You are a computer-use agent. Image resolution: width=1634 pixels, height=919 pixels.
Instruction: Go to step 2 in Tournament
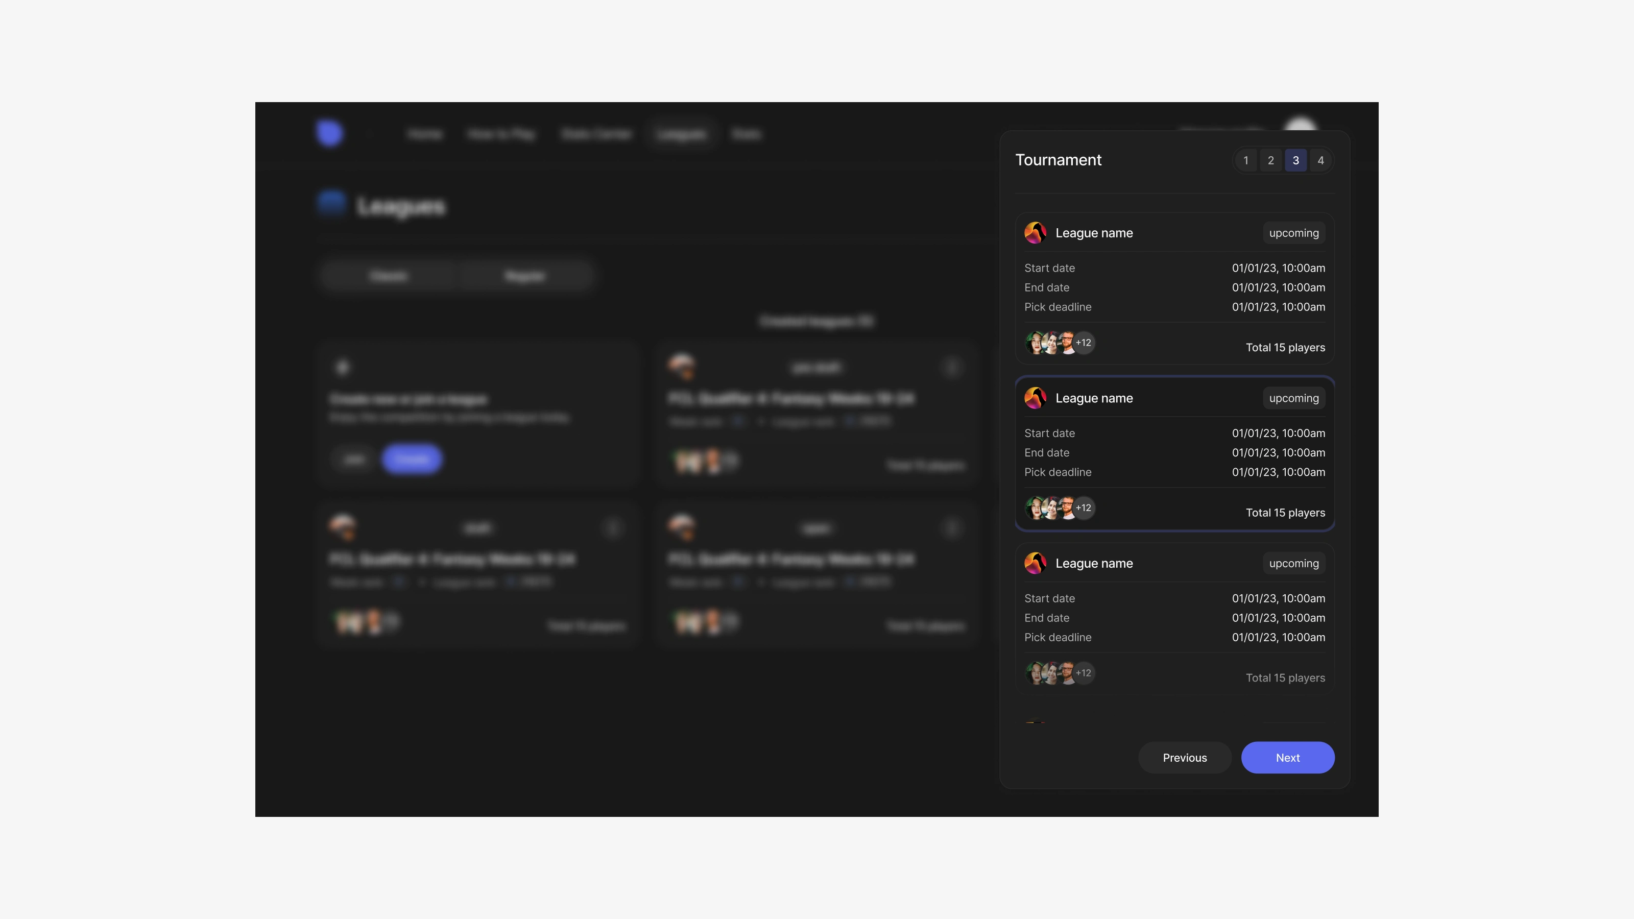coord(1270,160)
